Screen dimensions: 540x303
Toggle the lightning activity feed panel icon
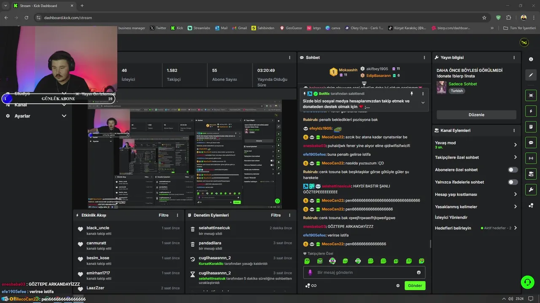pyautogui.click(x=531, y=111)
